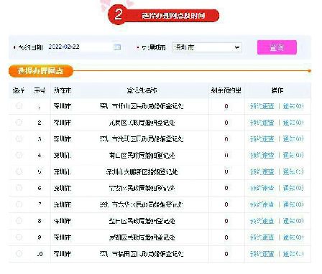Viewport: 322px width, 274px height.
Task: Click 预约速查 link in row 5
Action: click(x=262, y=171)
